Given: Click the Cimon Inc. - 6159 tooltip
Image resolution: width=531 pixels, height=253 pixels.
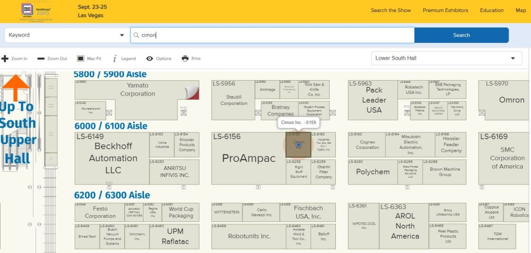Looking at the screenshot, I should click(298, 122).
